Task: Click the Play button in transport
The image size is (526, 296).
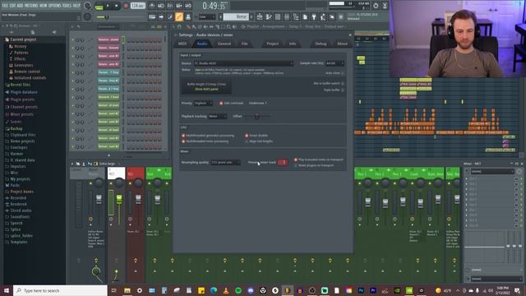Action: pyautogui.click(x=108, y=6)
